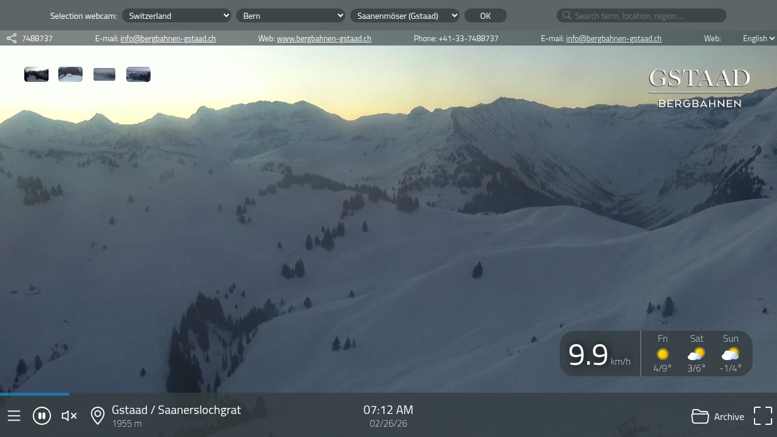This screenshot has height=437, width=777.
Task: Click the blue playback progress bar
Action: tap(34, 394)
